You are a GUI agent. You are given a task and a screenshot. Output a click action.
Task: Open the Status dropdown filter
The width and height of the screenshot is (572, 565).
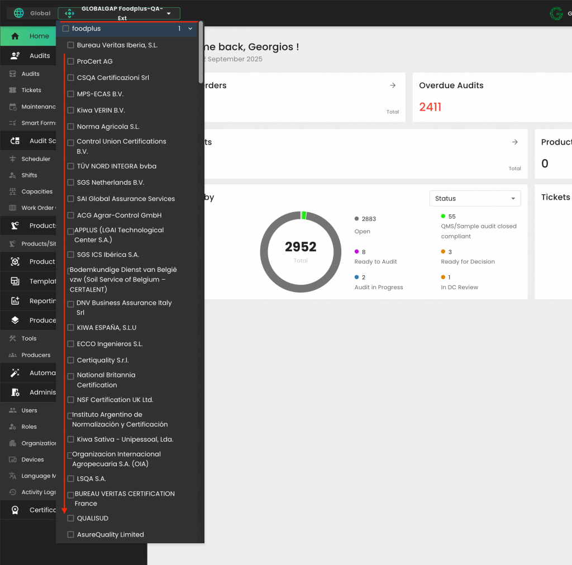tap(475, 199)
